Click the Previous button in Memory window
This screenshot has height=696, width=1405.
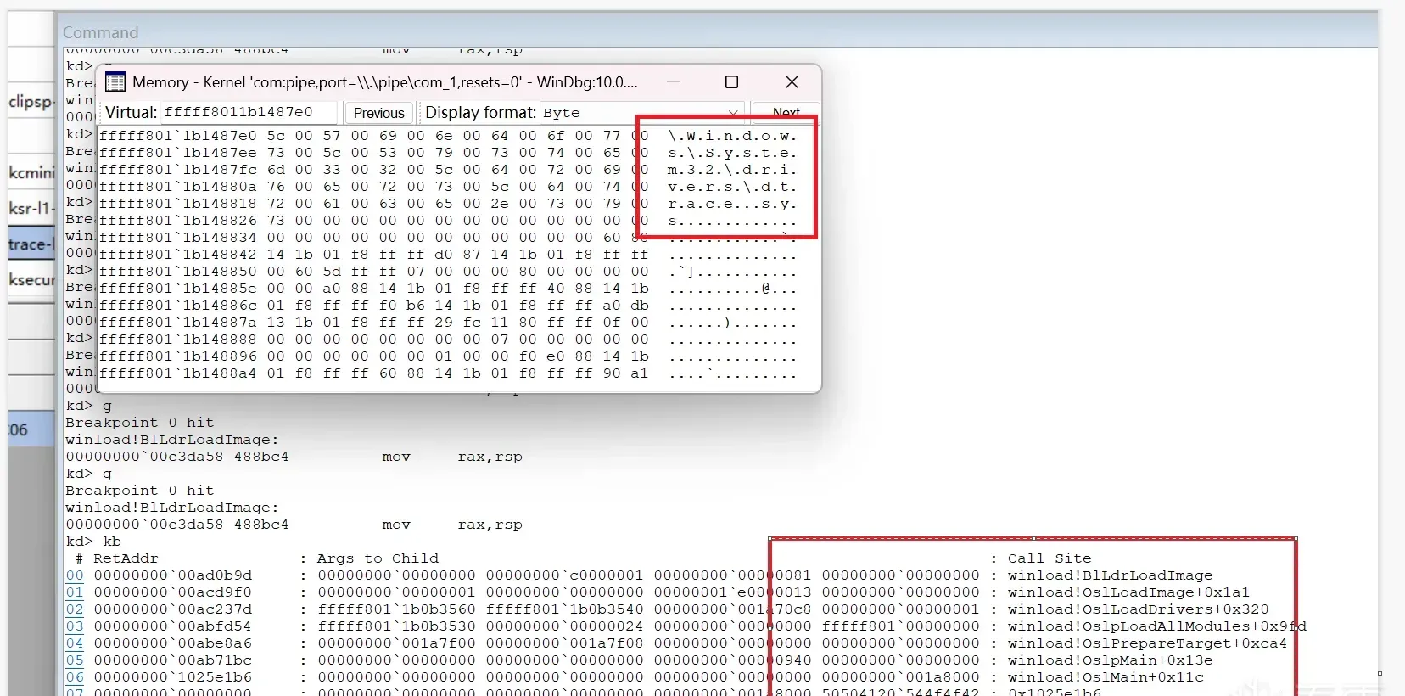(378, 113)
